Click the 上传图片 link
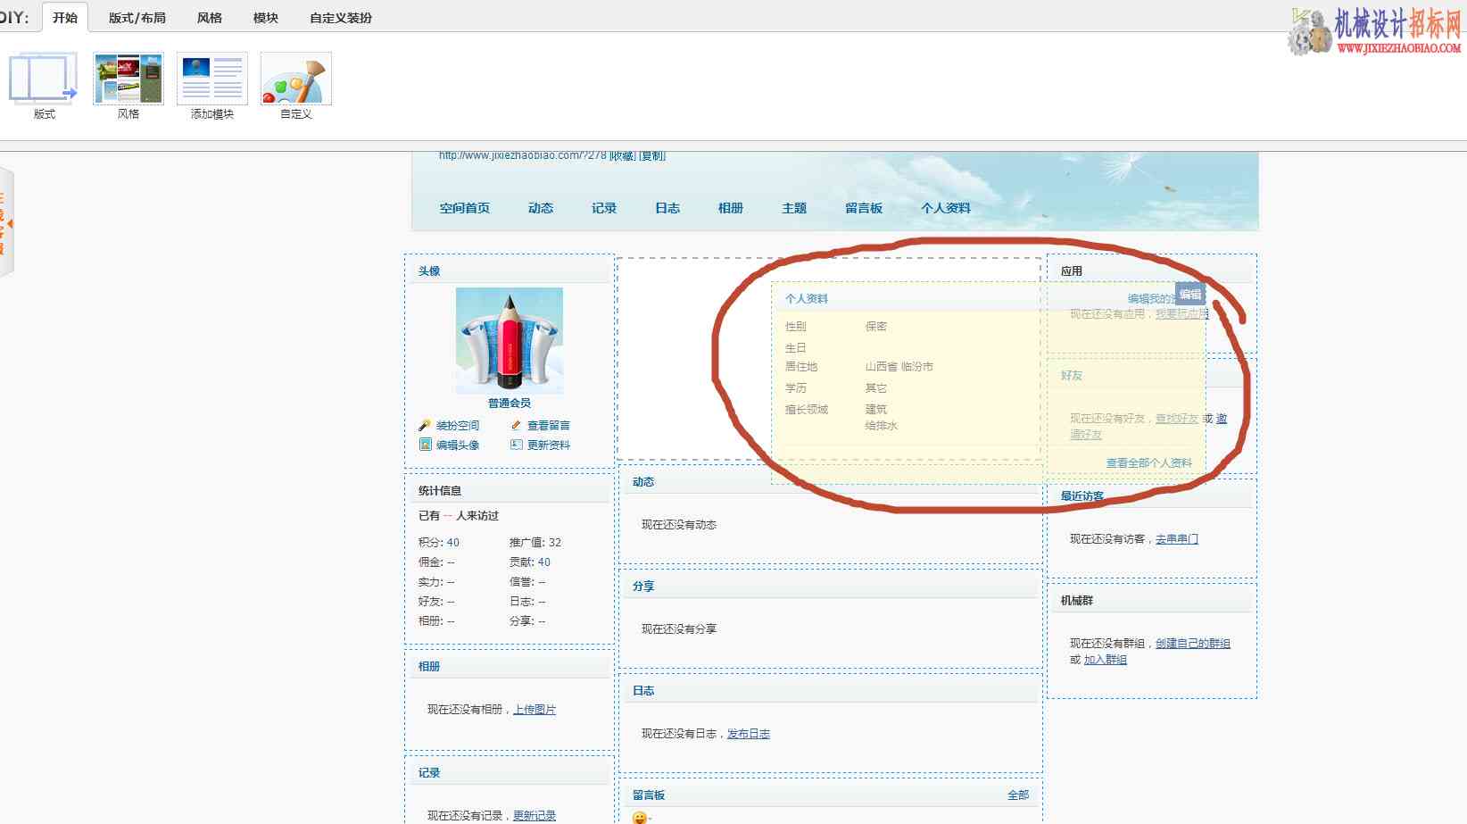 point(535,710)
